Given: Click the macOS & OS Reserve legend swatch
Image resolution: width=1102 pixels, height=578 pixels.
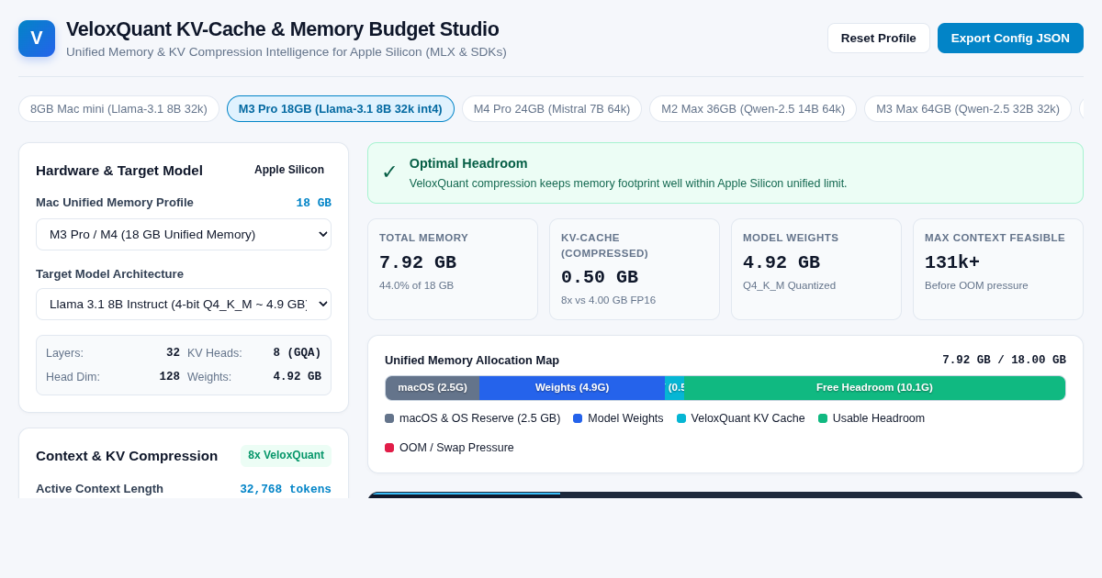Looking at the screenshot, I should pyautogui.click(x=389, y=418).
